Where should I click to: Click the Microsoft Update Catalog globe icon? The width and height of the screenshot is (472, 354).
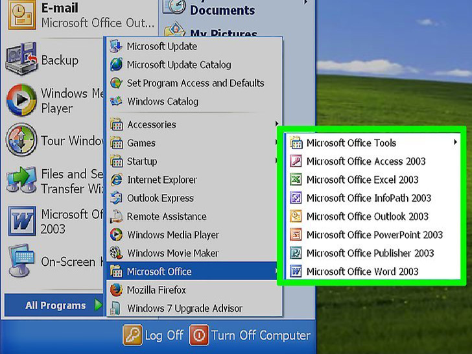point(116,65)
